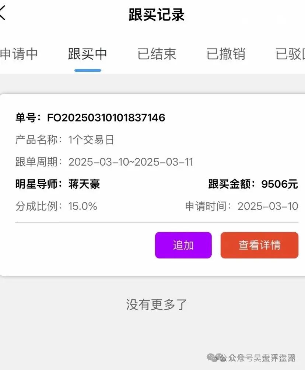
Task: Switch to the 申请中 tab
Action: tap(19, 54)
